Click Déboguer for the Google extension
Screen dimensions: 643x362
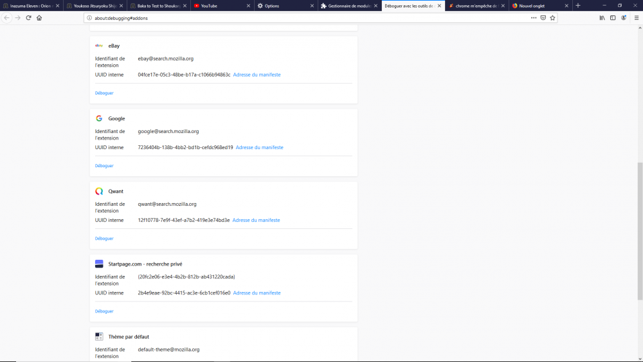tap(104, 166)
